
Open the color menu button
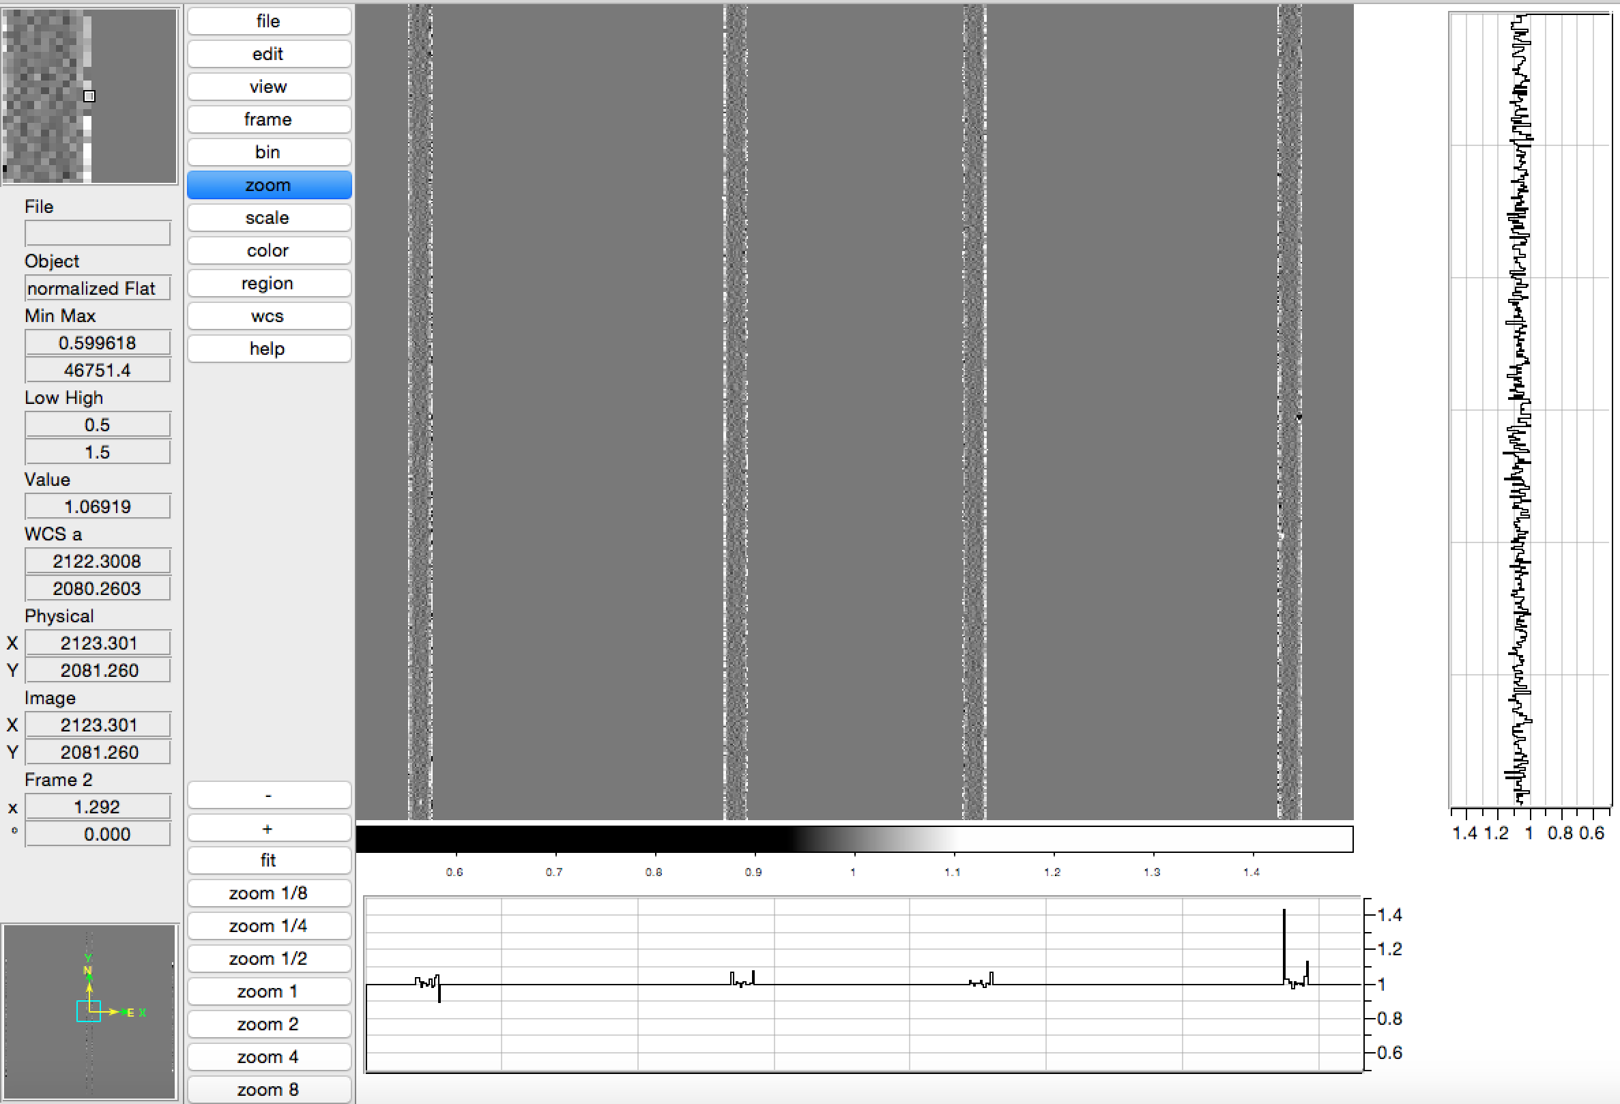[x=268, y=250]
